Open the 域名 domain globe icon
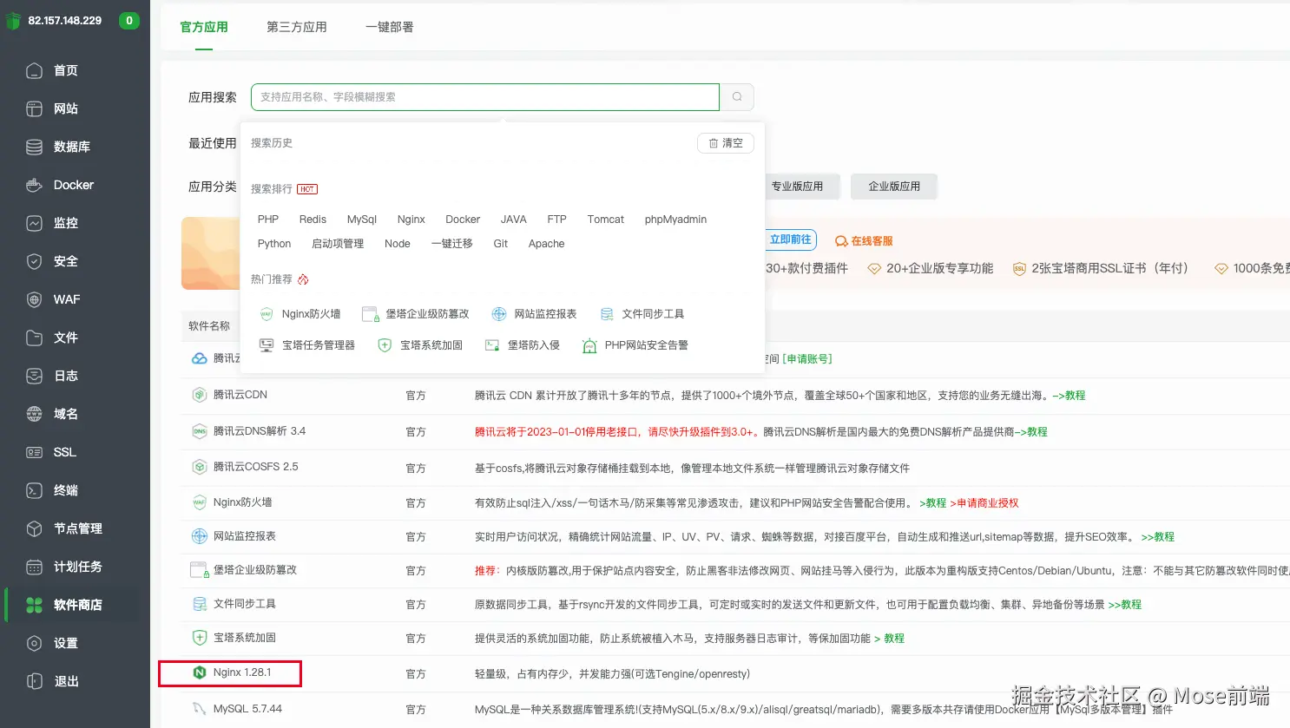The height and width of the screenshot is (728, 1290). point(34,414)
